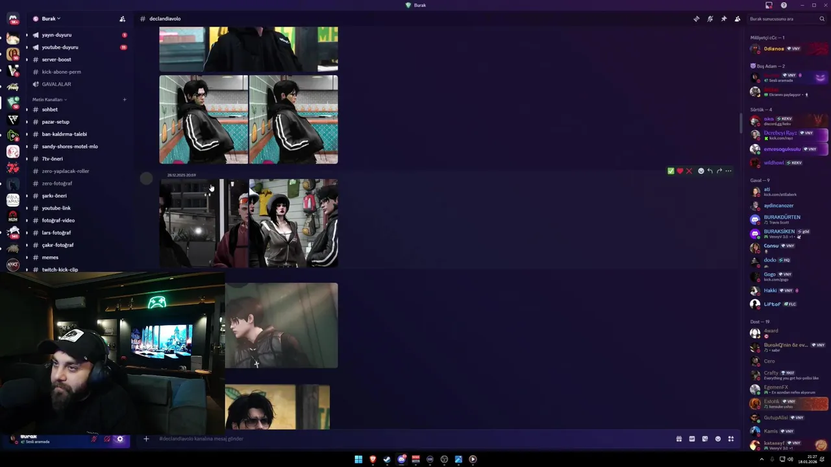Click the invite people icon beside Burak
Screen dimensions: 831x467
122,19
